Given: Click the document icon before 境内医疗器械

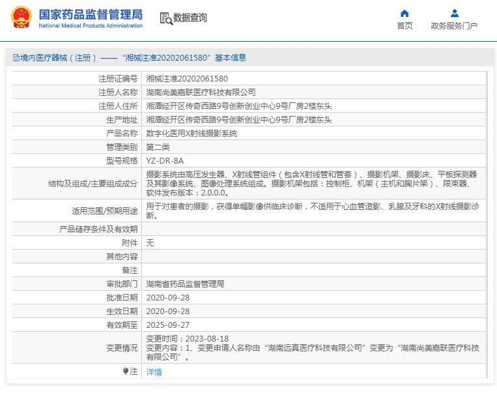Looking at the screenshot, I should (x=16, y=58).
